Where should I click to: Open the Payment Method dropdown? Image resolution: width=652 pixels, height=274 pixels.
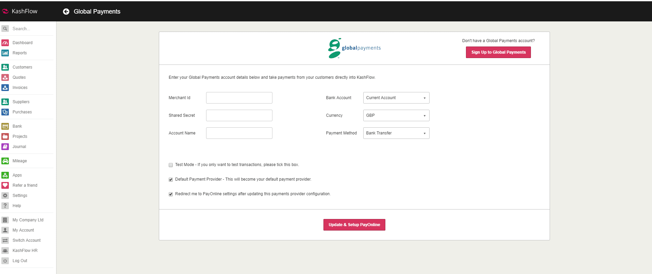pyautogui.click(x=396, y=133)
